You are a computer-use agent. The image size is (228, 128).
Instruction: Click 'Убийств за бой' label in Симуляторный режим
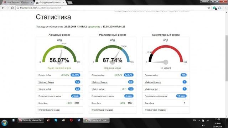click(151, 89)
